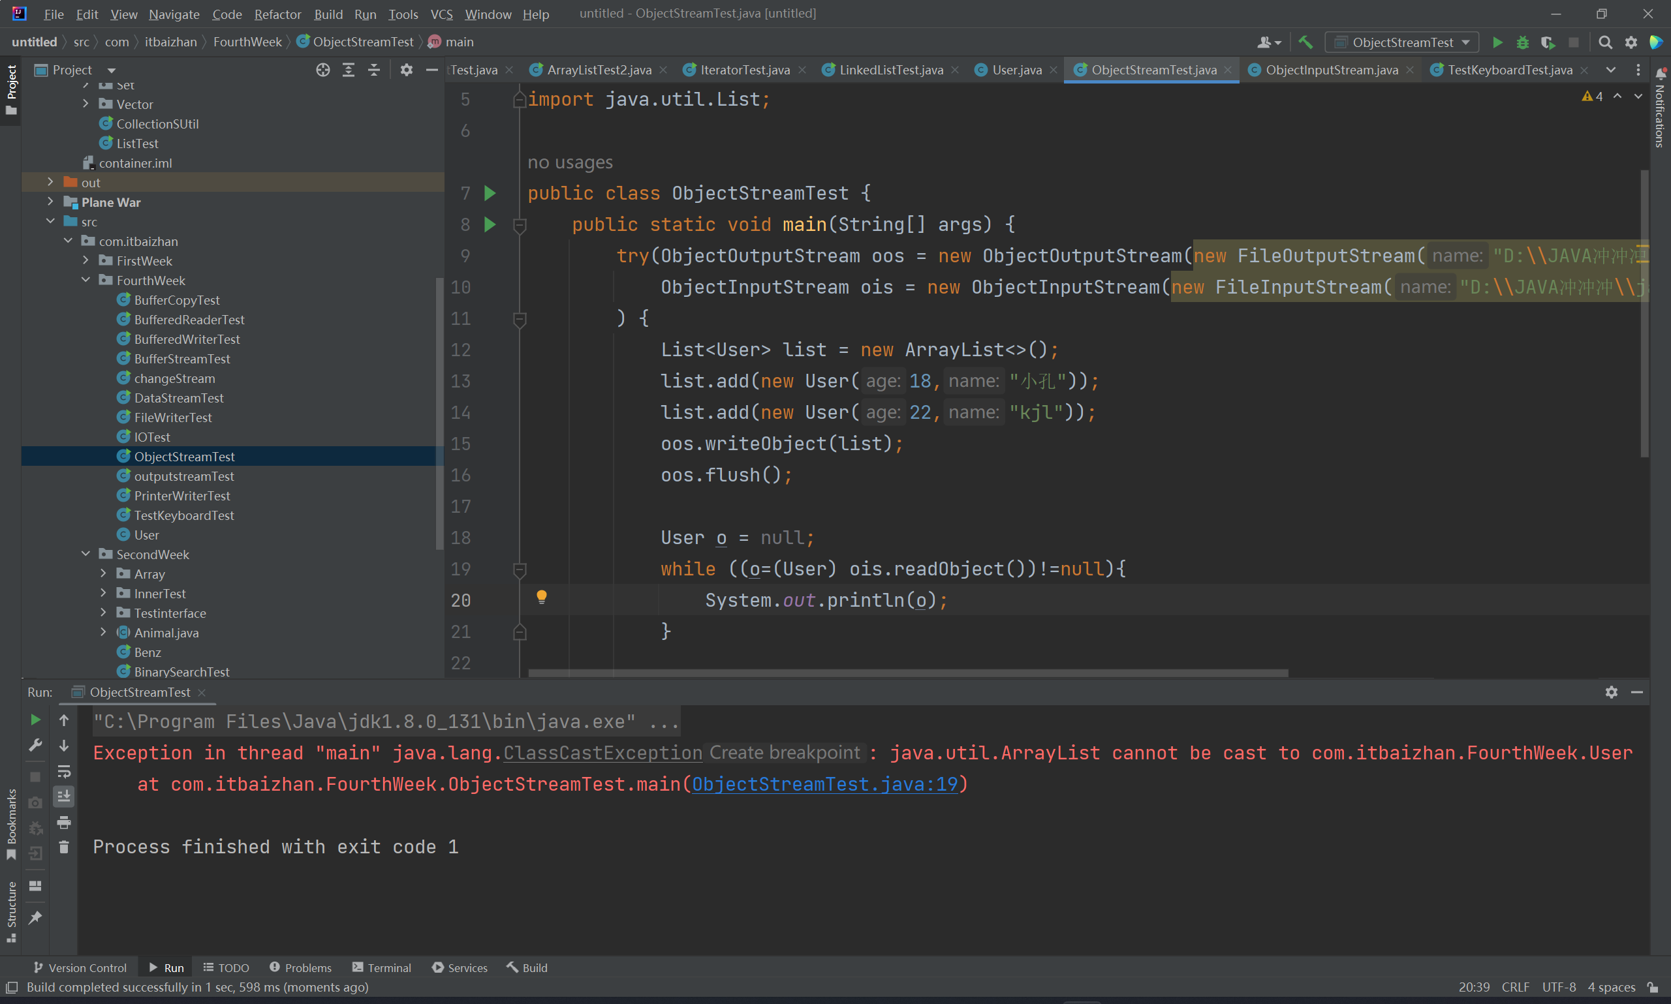Switch to User.java editor tab
The height and width of the screenshot is (1004, 1671).
(1016, 70)
